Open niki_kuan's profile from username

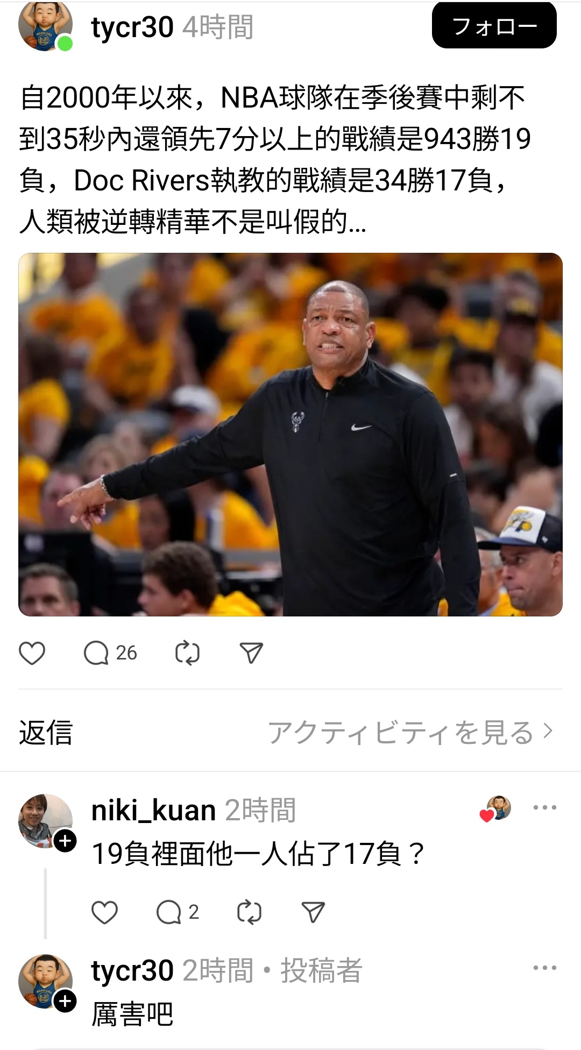(x=153, y=810)
